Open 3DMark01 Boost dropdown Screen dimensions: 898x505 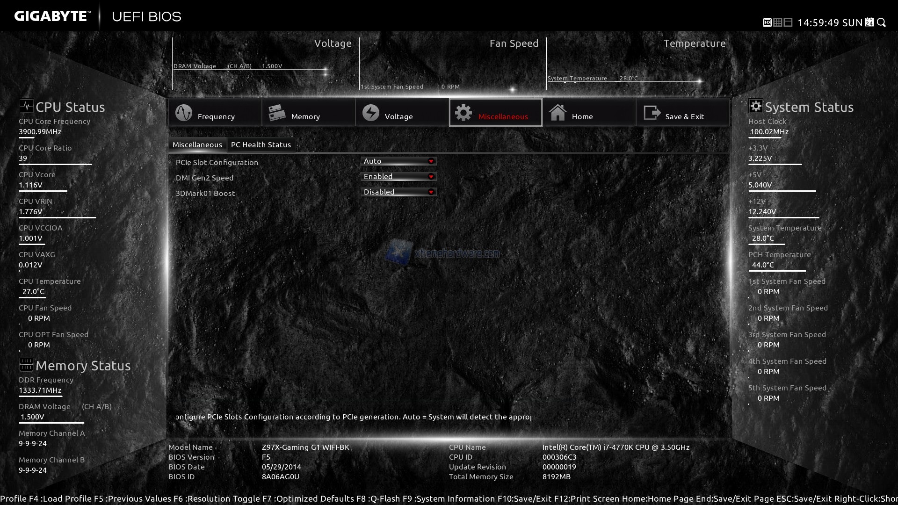pos(431,192)
